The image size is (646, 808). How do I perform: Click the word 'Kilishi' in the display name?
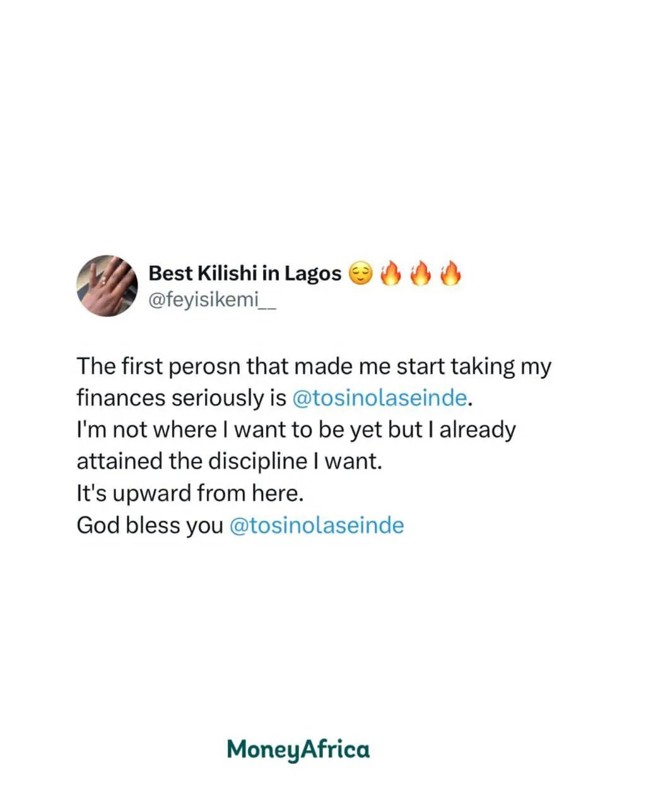[226, 273]
